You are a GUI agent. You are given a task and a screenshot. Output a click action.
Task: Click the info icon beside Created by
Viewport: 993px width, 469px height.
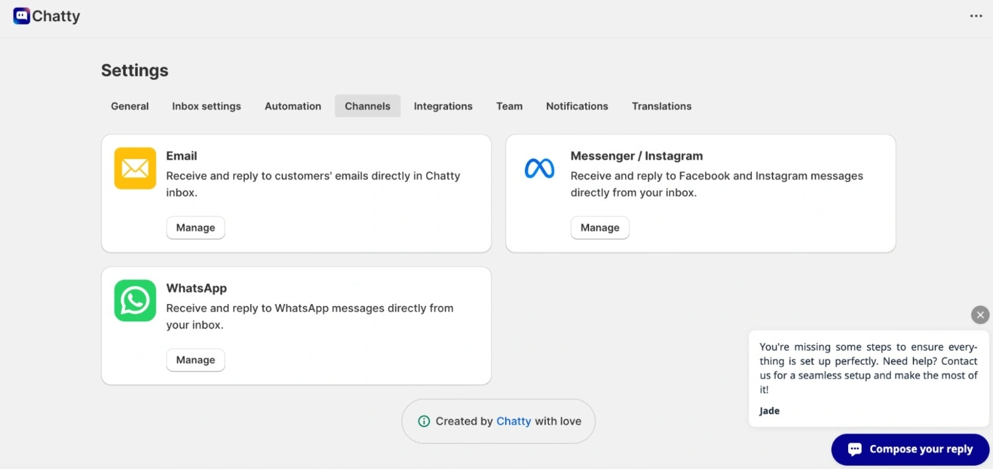tap(424, 421)
